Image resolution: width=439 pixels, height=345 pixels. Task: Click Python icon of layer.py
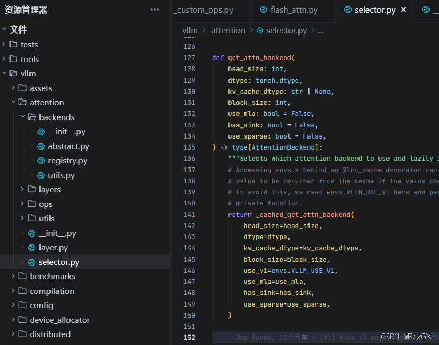32,248
